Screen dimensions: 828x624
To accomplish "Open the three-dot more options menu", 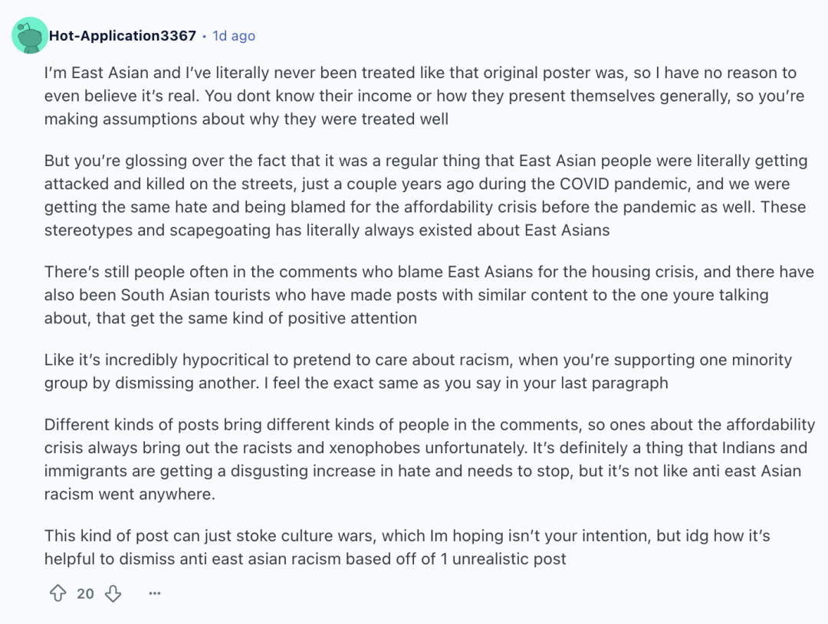I will click(155, 593).
